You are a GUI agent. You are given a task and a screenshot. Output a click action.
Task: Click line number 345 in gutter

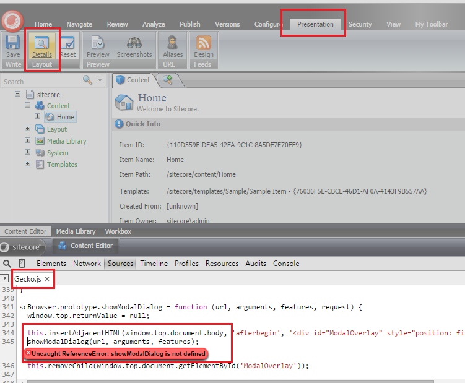tap(8, 342)
